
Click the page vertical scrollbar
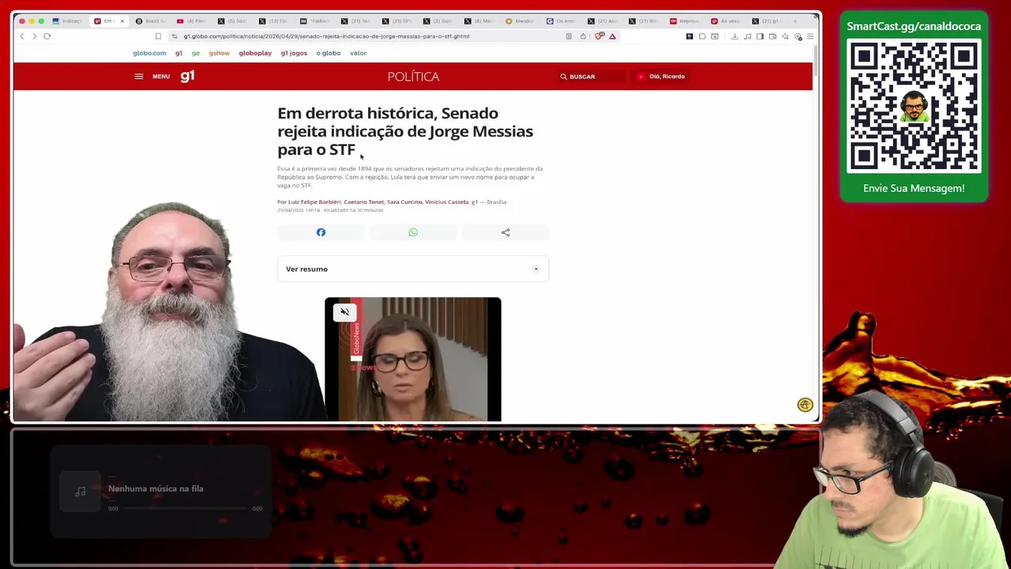pos(816,61)
